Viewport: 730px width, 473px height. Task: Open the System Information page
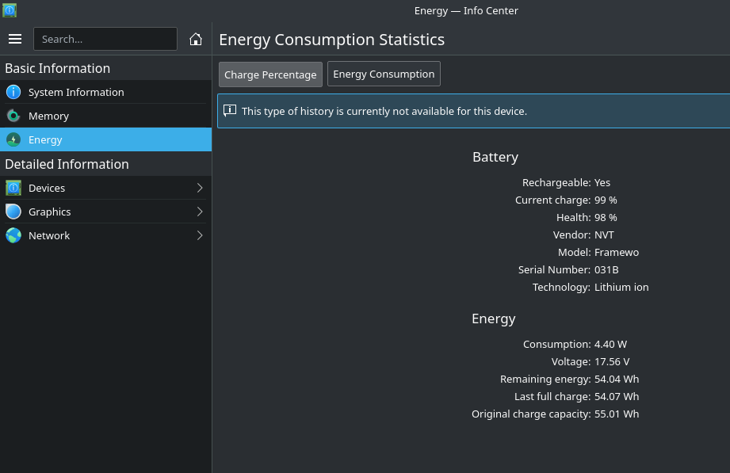pos(105,92)
